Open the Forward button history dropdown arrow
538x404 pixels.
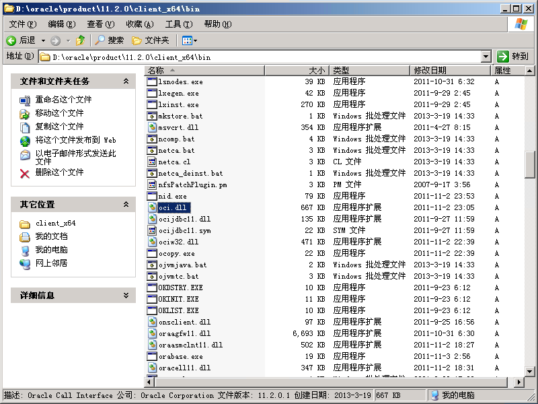[69, 40]
